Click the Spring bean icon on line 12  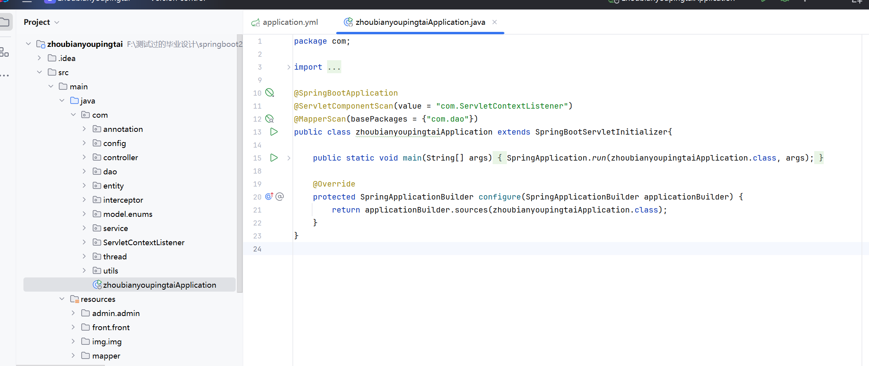click(x=270, y=119)
